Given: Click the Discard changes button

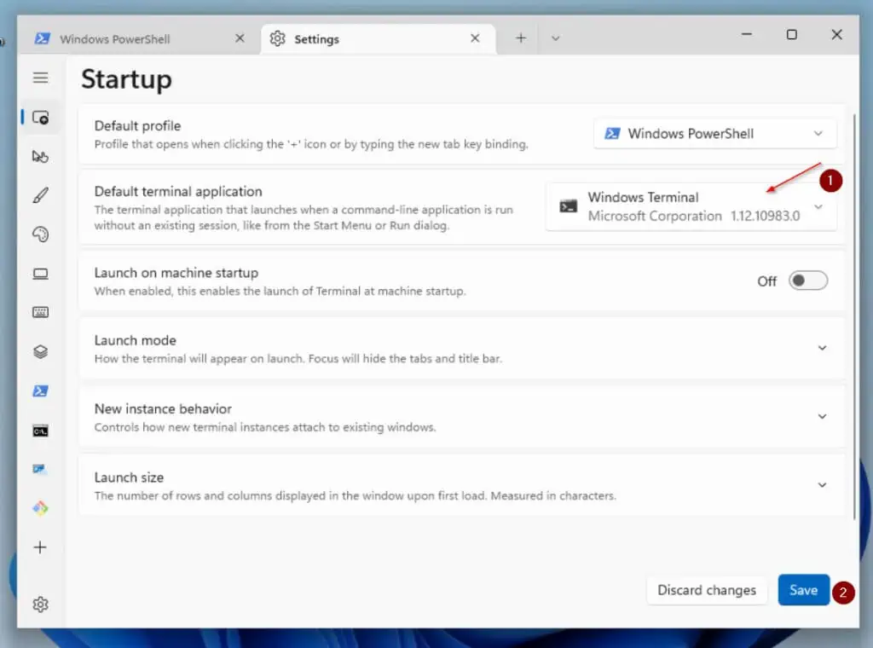Looking at the screenshot, I should tap(707, 589).
